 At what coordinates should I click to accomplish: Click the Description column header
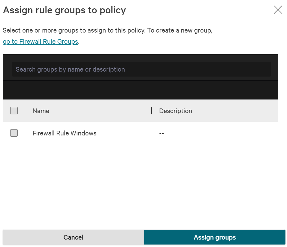[x=175, y=111]
